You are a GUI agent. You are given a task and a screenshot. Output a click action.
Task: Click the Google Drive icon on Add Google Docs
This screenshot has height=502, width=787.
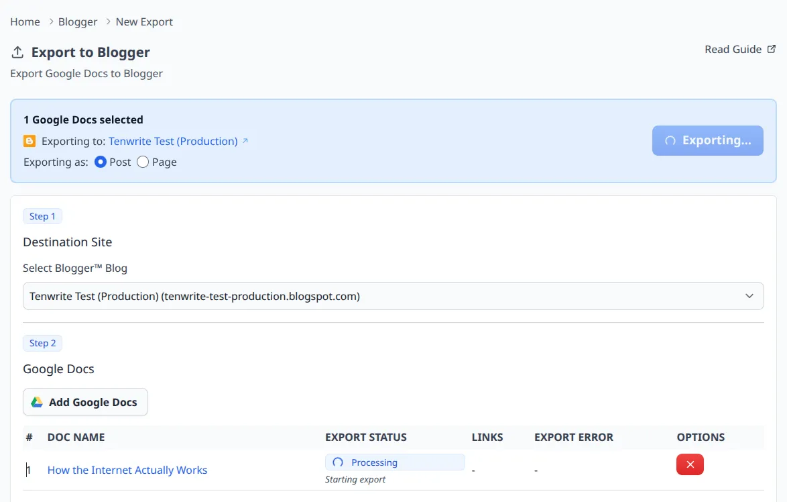click(x=38, y=402)
